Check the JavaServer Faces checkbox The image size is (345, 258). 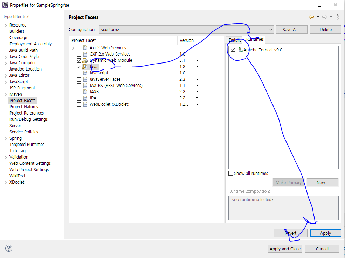(79, 79)
